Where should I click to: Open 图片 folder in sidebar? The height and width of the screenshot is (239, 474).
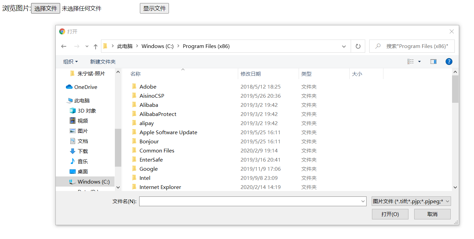tap(79, 131)
